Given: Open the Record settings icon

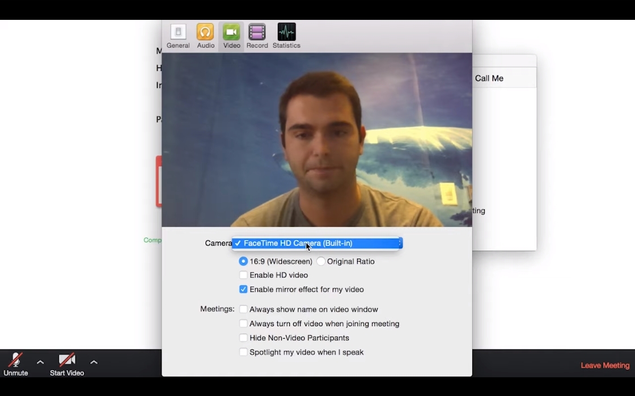Looking at the screenshot, I should pos(257,32).
